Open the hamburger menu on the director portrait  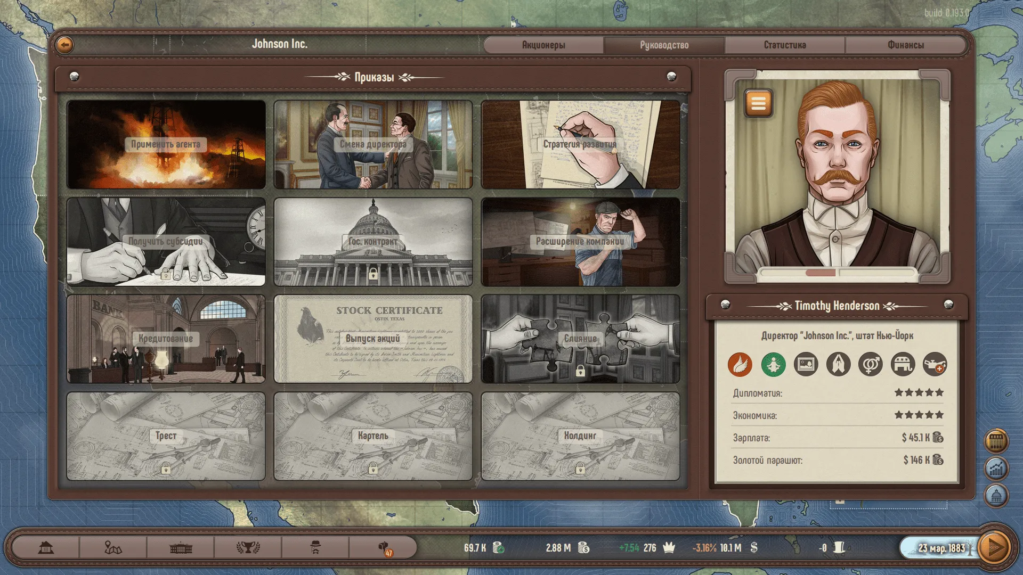[x=759, y=103]
